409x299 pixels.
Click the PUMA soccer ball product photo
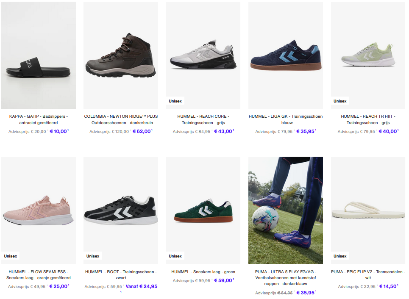285,210
